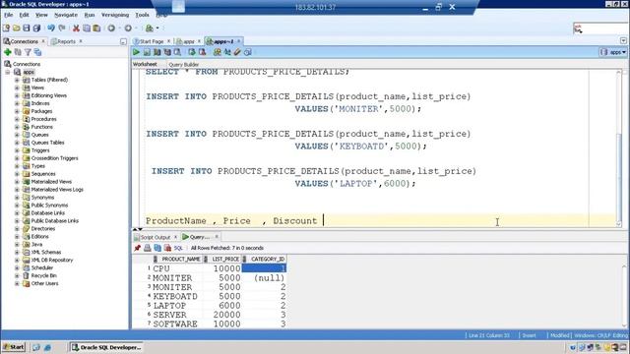630x354 pixels.
Task: Open the Versioning menu
Action: (x=115, y=15)
